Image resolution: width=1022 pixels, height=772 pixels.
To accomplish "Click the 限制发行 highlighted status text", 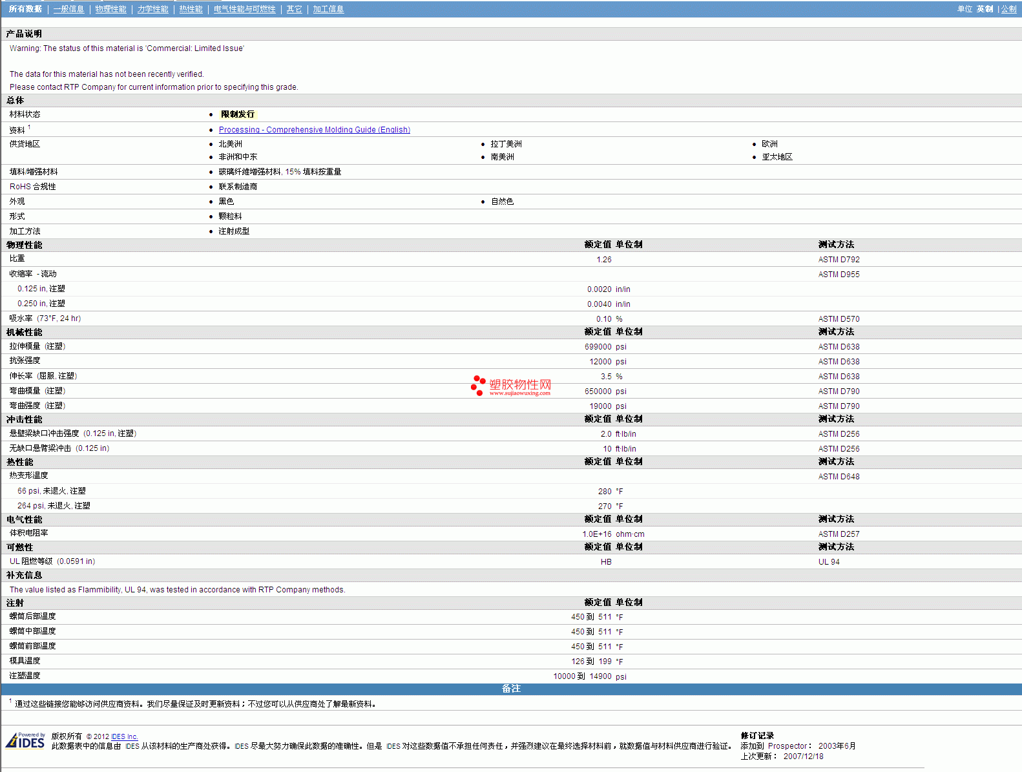I will tap(238, 114).
